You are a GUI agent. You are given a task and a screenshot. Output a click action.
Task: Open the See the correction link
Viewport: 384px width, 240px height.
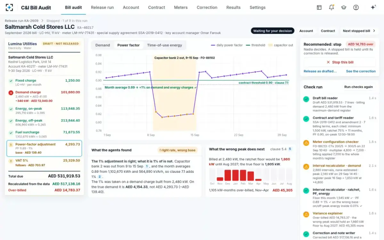click(x=361, y=71)
